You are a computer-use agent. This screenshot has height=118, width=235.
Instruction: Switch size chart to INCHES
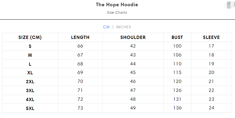pos(123,27)
